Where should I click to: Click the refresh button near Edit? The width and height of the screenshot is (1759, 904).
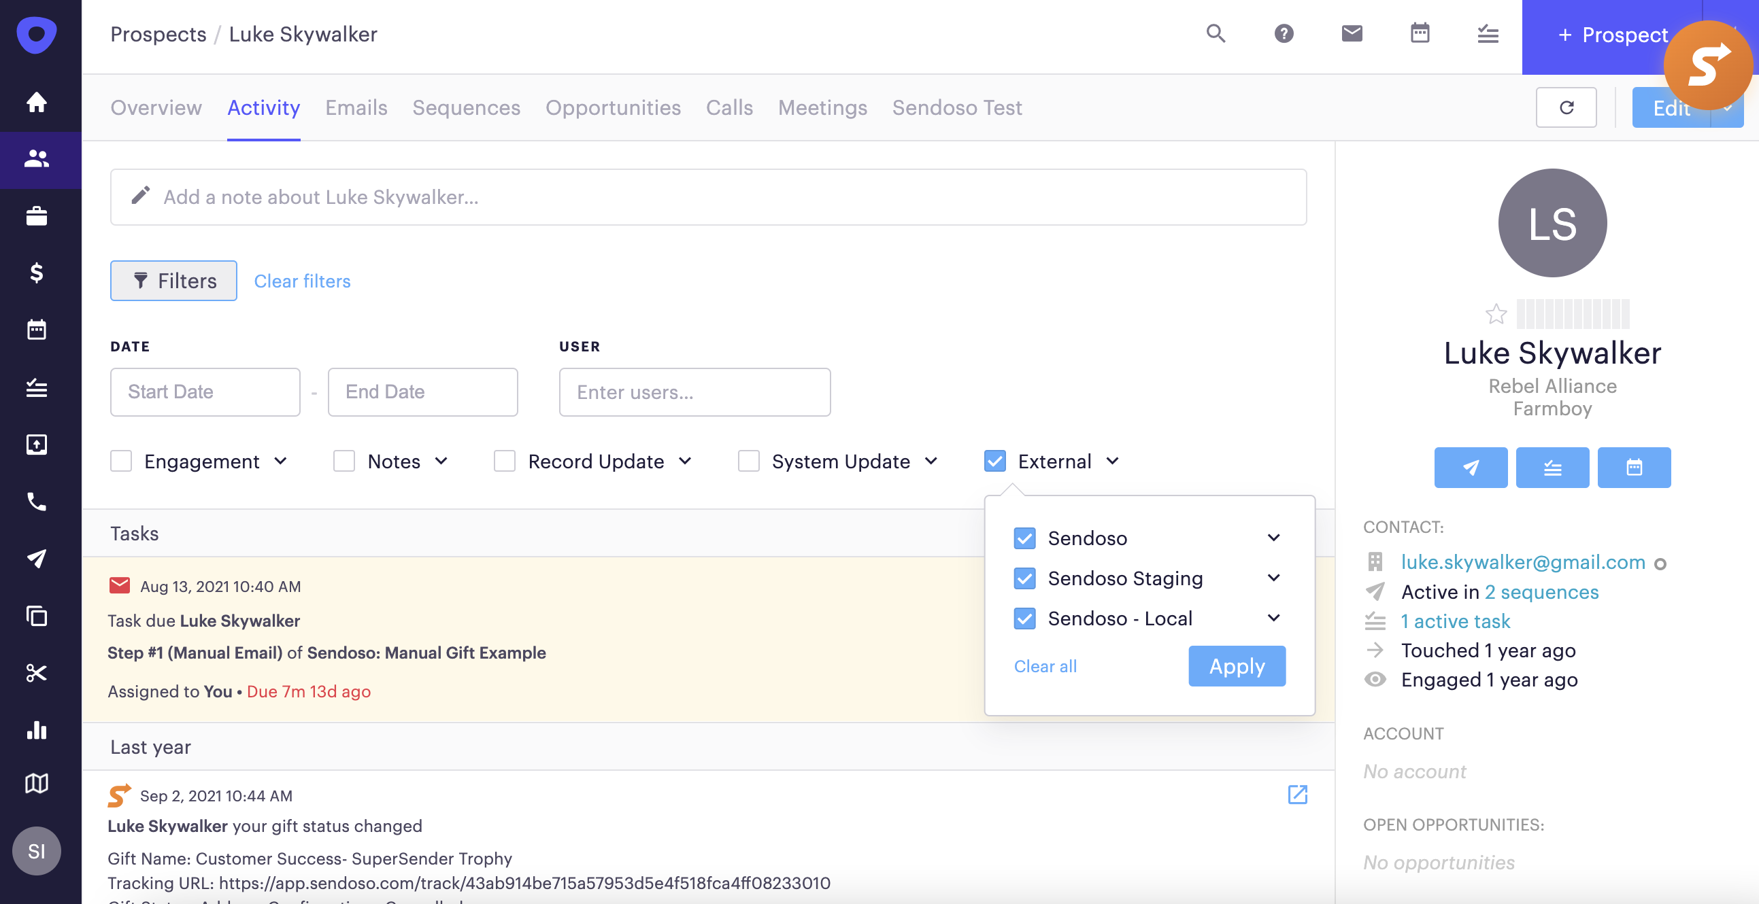tap(1566, 107)
